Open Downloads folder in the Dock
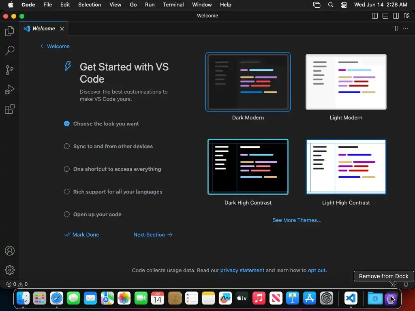This screenshot has width=415, height=311. [375, 298]
